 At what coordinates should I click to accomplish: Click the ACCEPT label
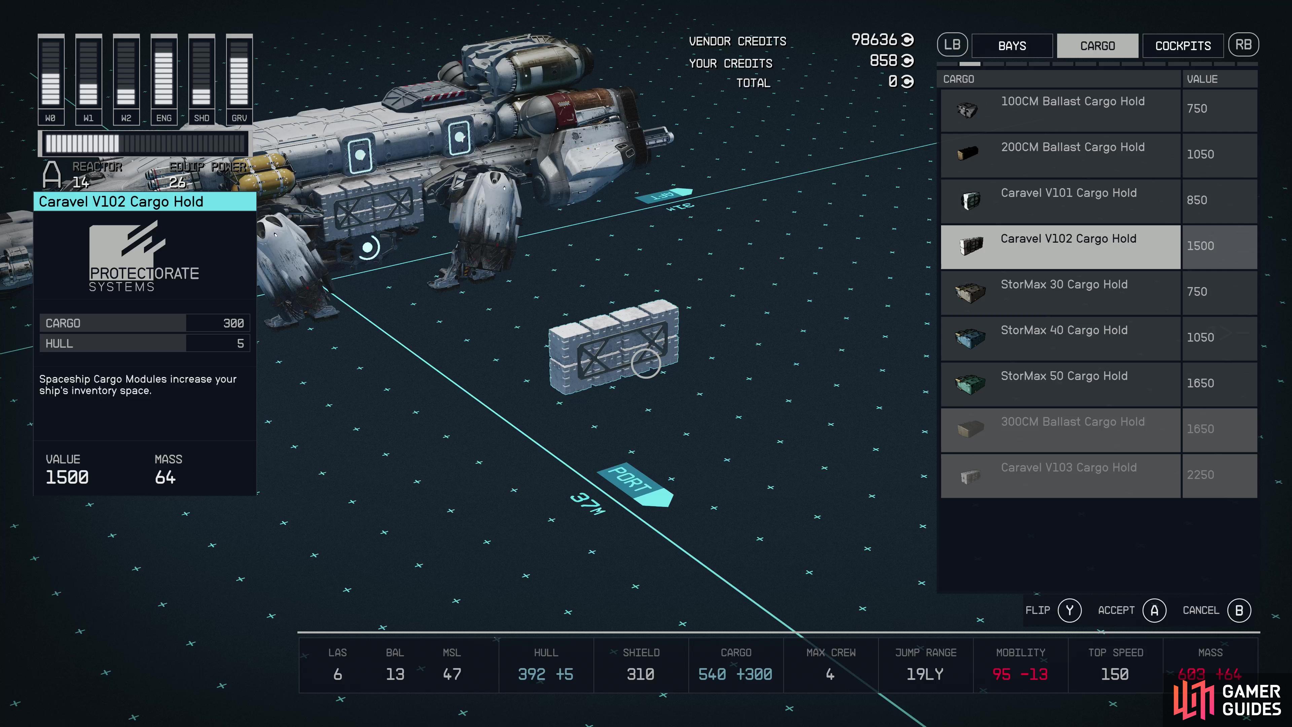click(1116, 611)
